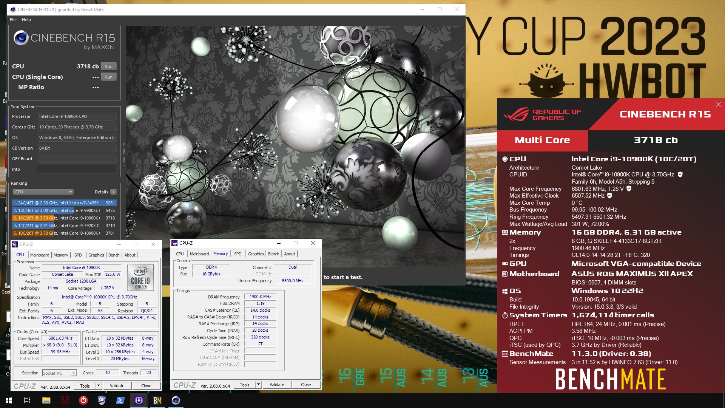This screenshot has height=408, width=725.
Task: Click the GFX Board input field
Action: point(77,159)
